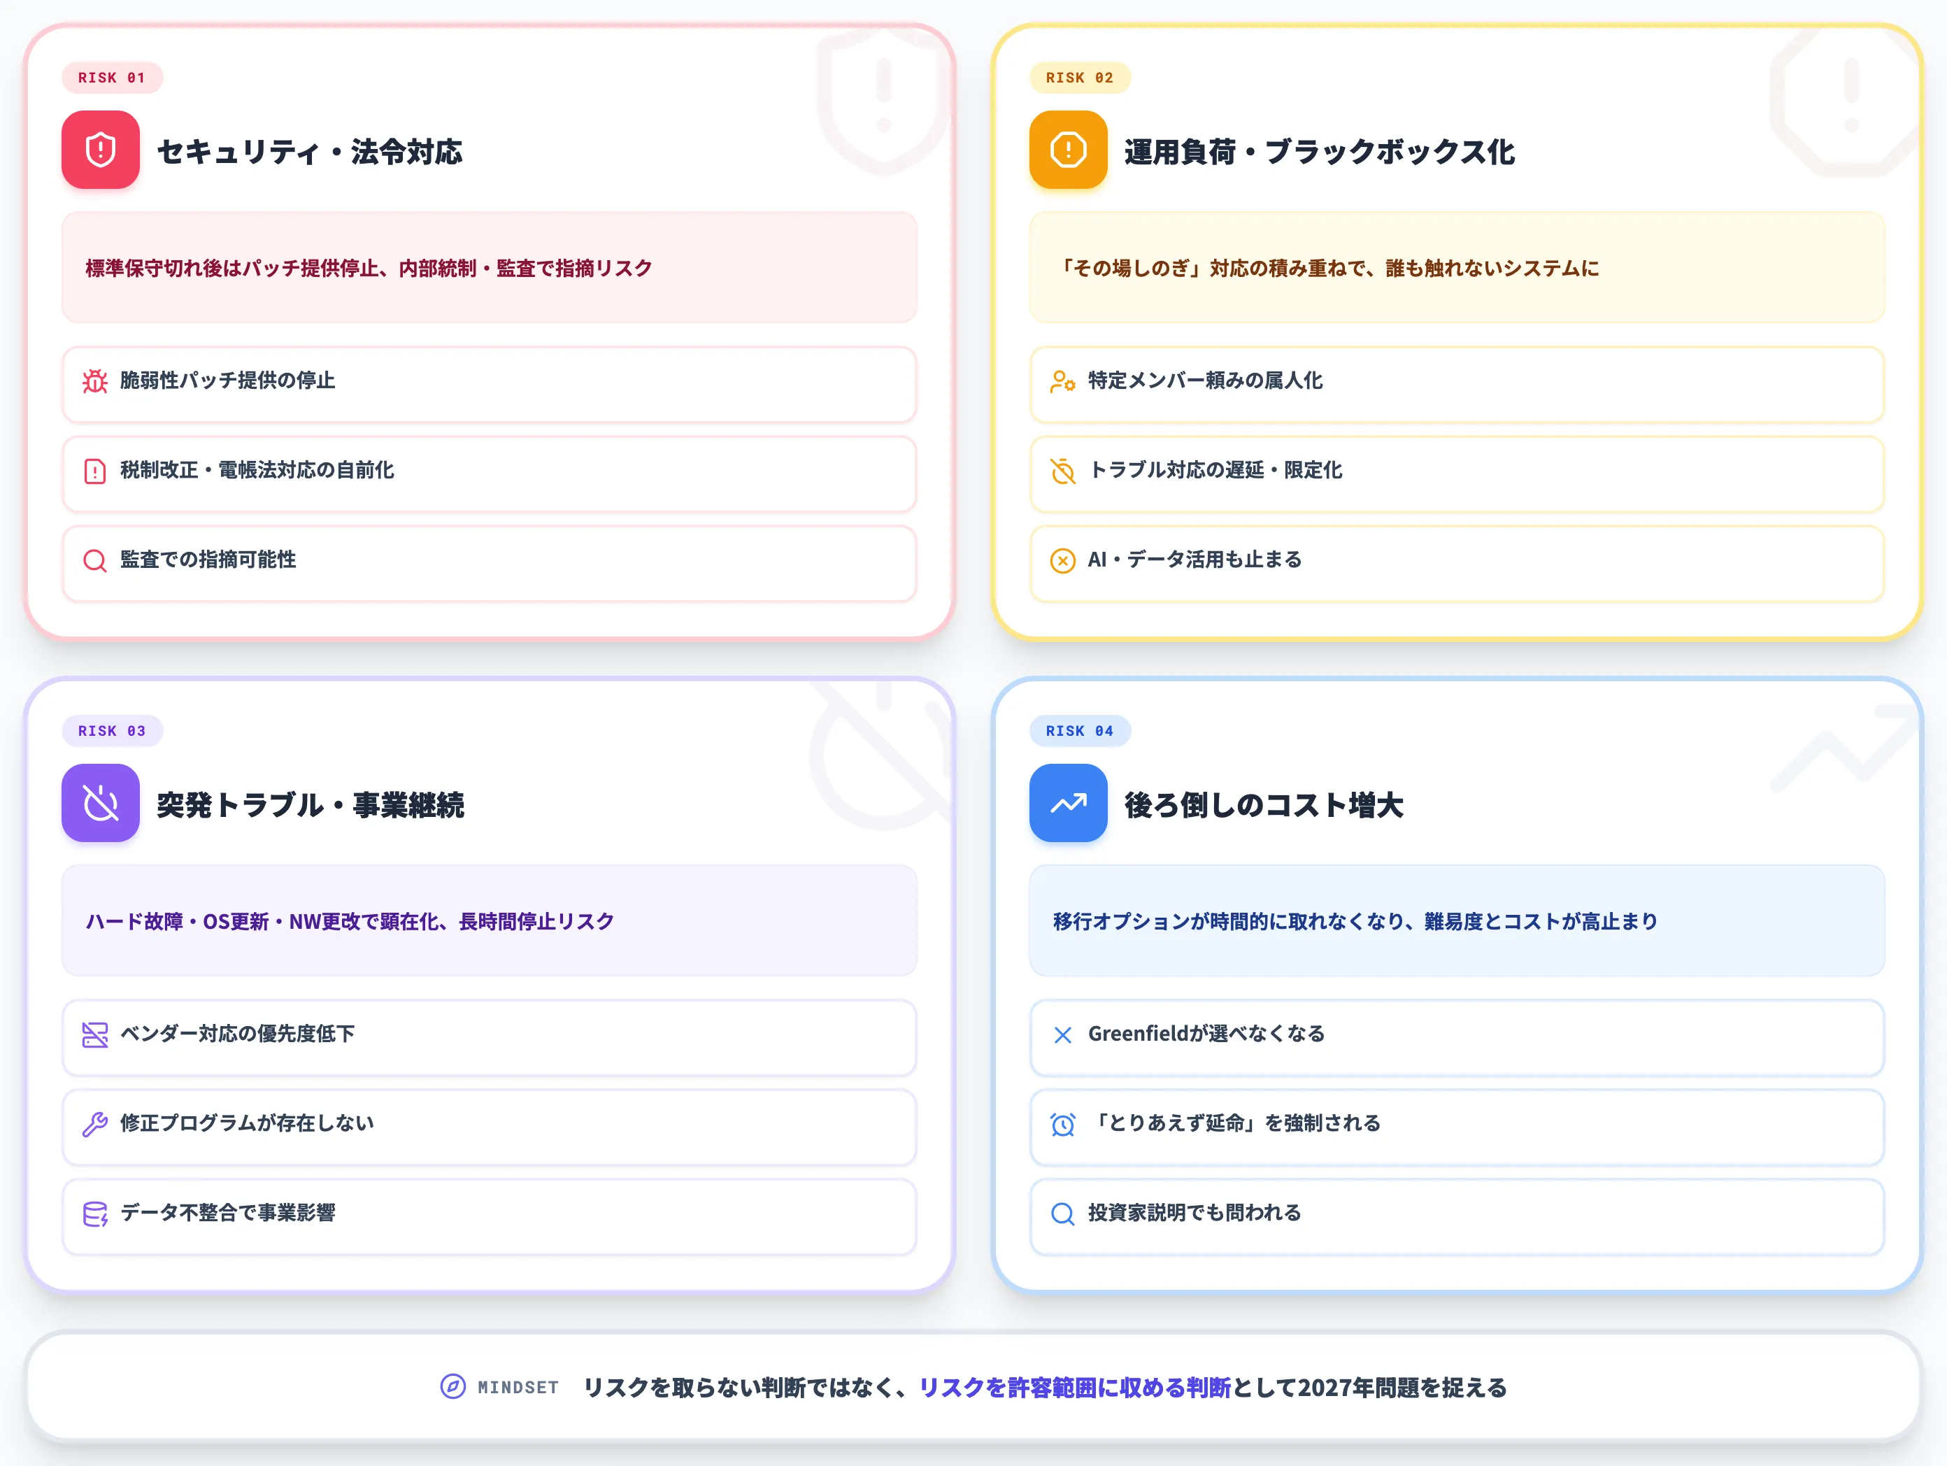Viewport: 1947px width, 1466px height.
Task: Click the RISK 02 badge
Action: [x=1079, y=78]
